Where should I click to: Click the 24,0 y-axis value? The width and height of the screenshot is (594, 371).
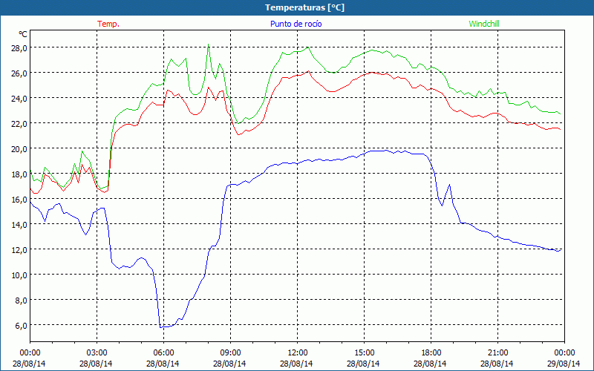tap(19, 99)
